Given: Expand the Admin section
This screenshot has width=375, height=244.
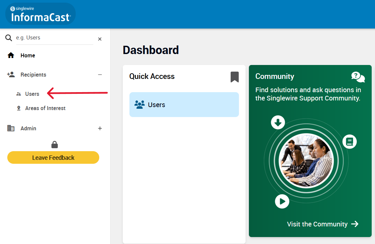Looking at the screenshot, I should tap(100, 128).
